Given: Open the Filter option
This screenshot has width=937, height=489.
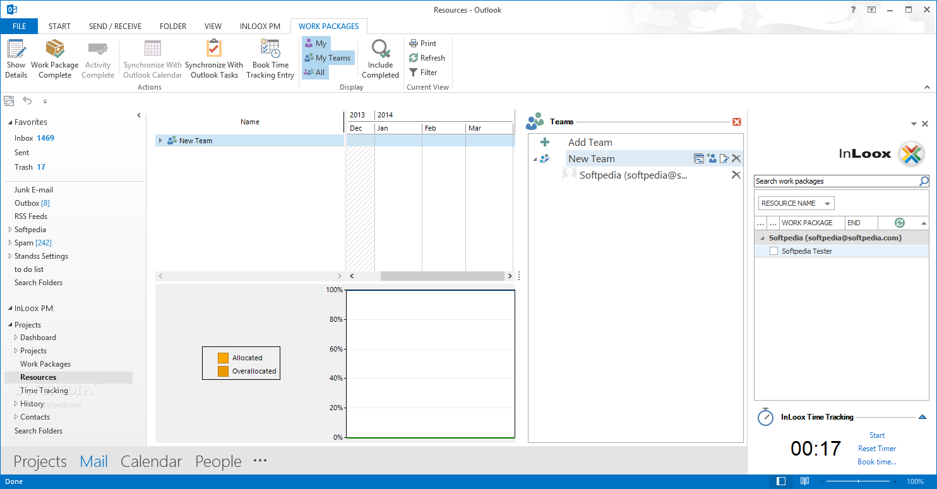Looking at the screenshot, I should tap(423, 73).
